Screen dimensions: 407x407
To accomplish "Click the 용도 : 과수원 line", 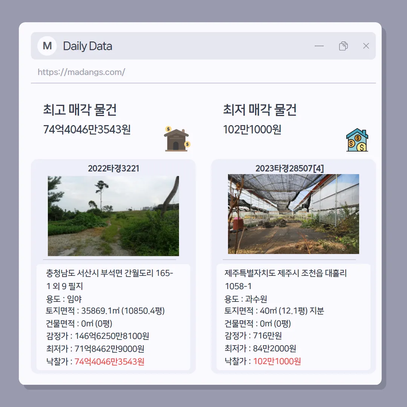I will (246, 299).
